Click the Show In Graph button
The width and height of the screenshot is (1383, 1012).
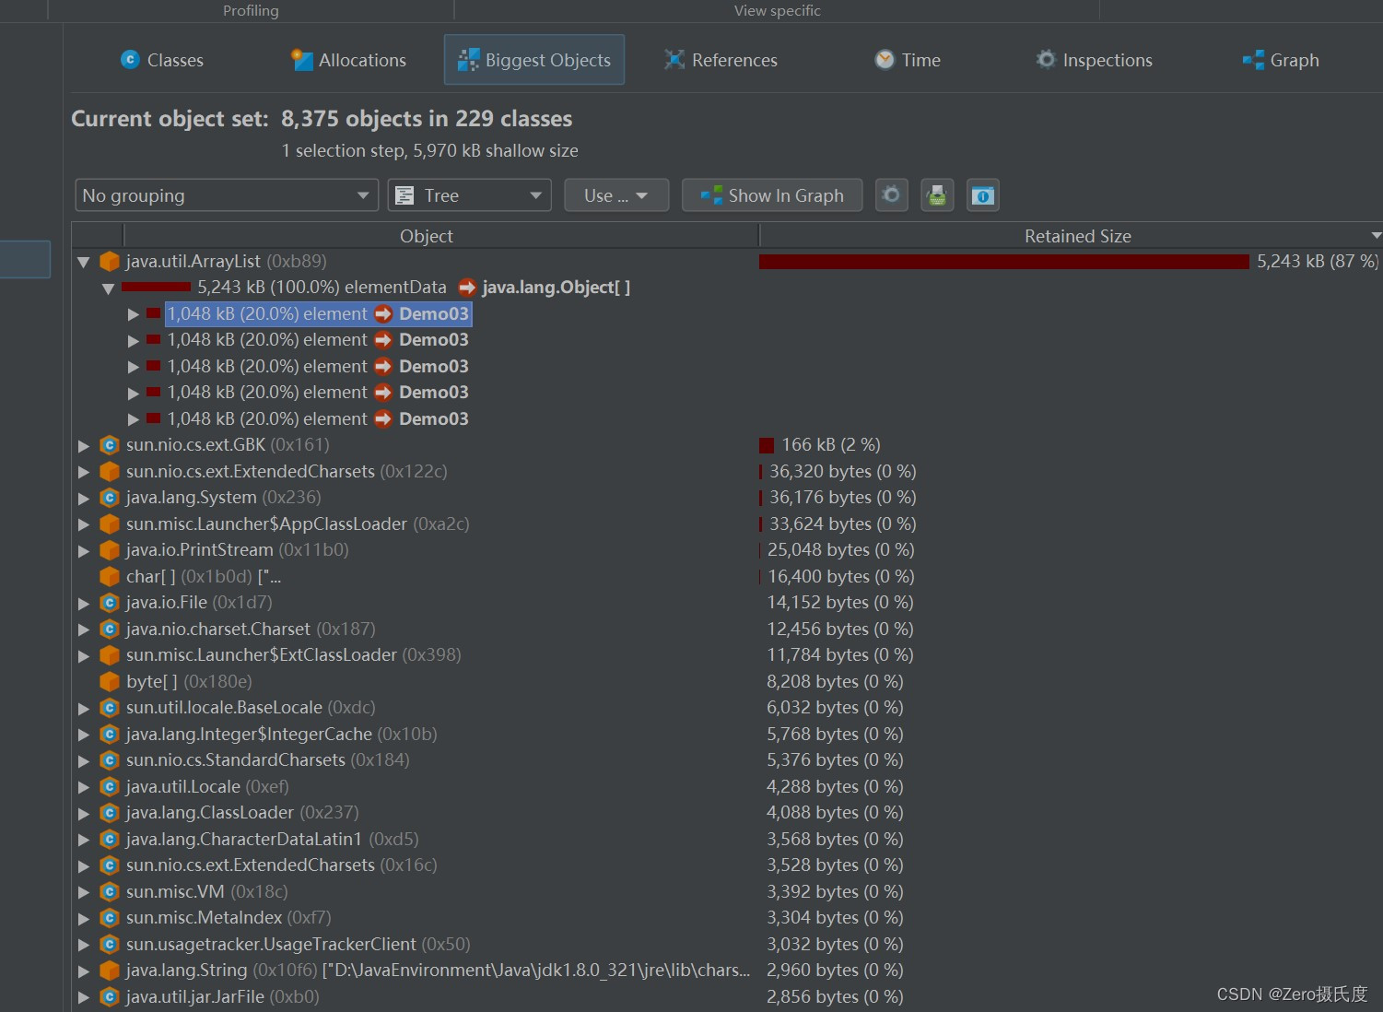coord(772,195)
